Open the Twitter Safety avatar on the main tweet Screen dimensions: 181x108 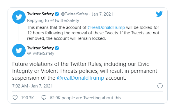point(19,51)
